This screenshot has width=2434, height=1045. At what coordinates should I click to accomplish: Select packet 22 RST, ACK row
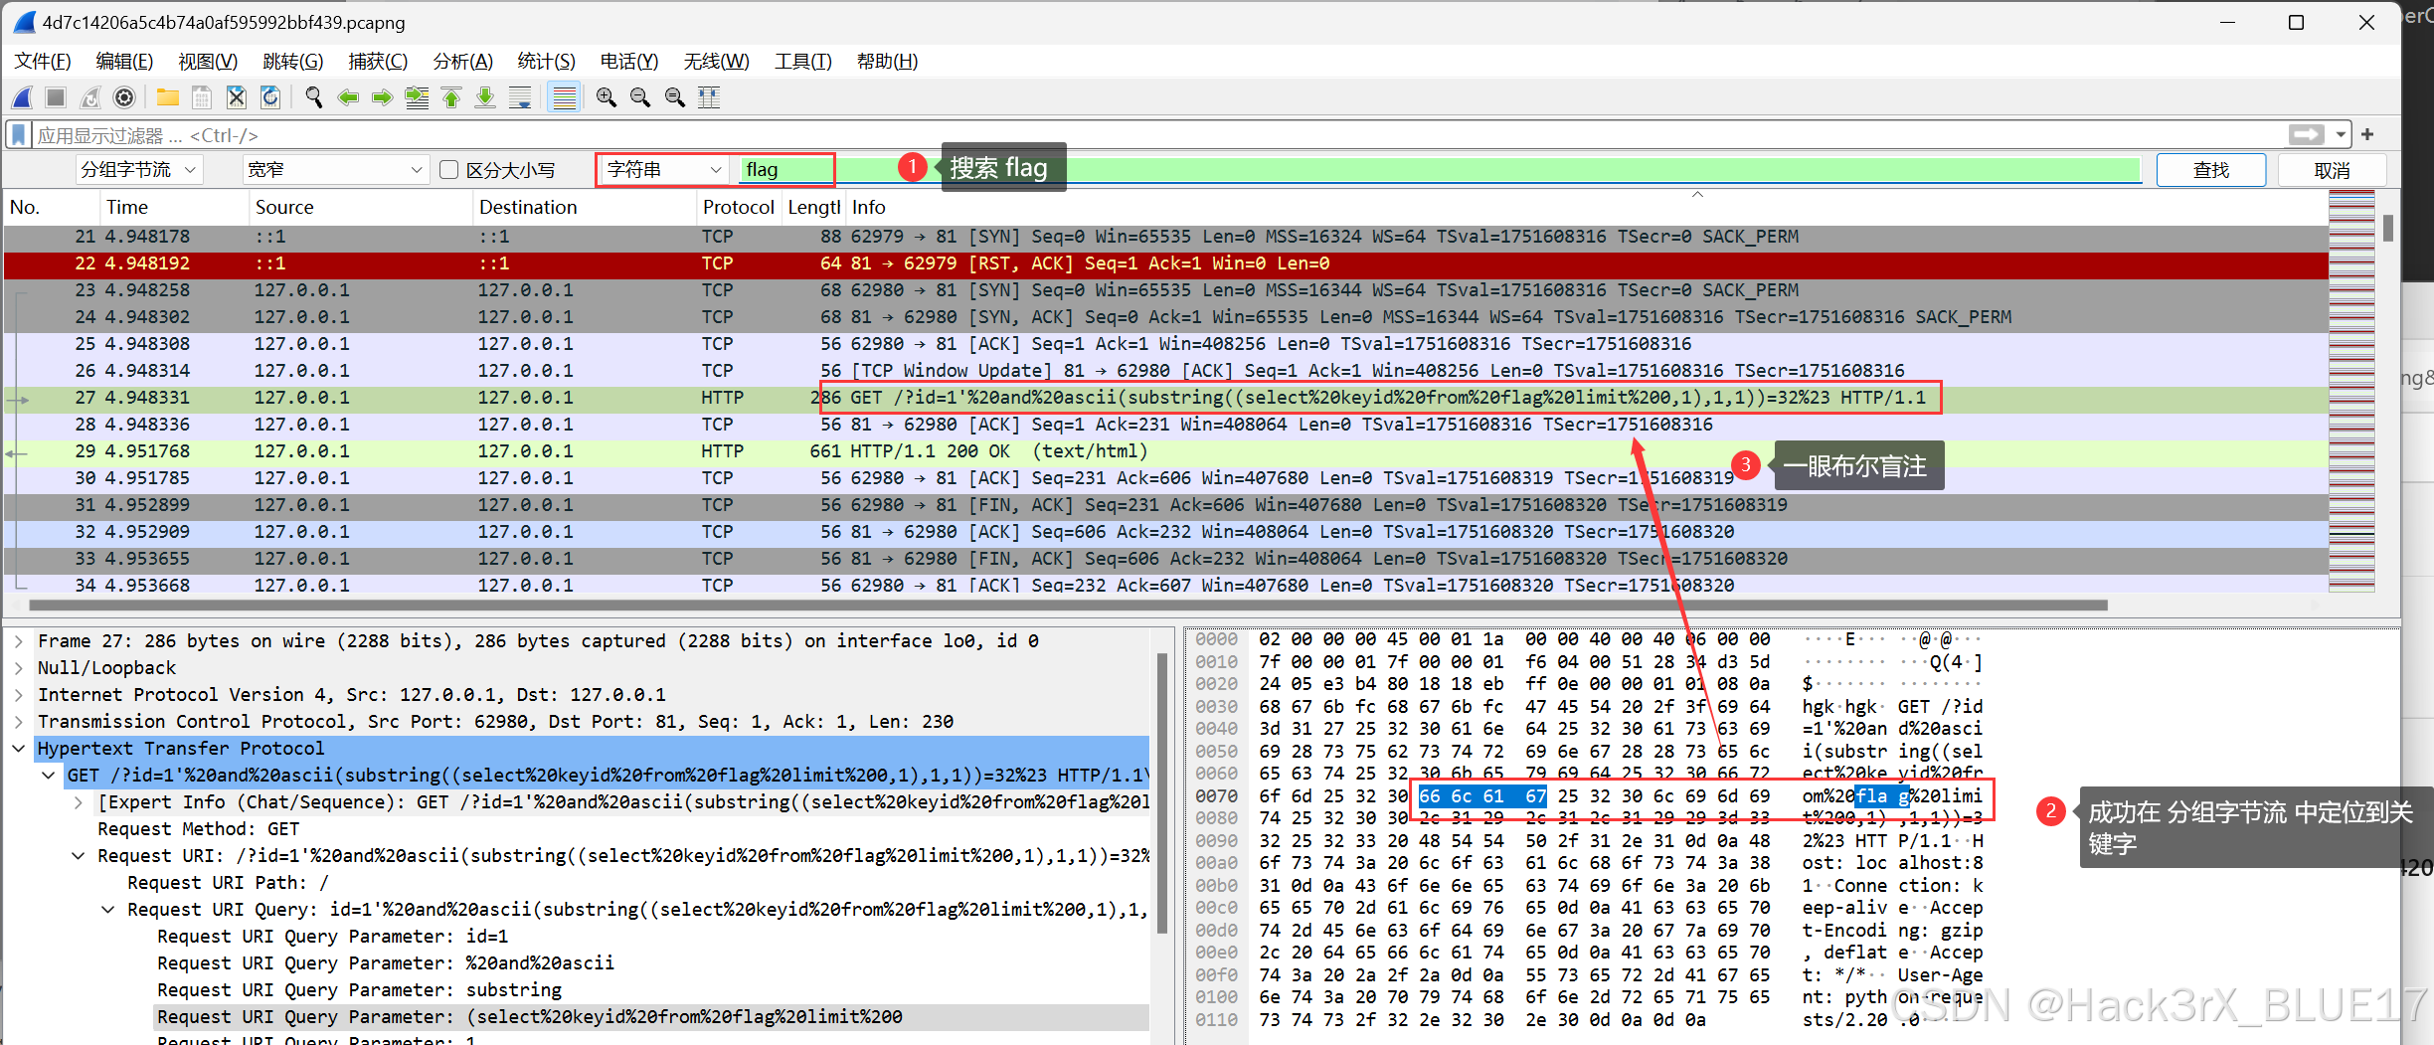1165,263
